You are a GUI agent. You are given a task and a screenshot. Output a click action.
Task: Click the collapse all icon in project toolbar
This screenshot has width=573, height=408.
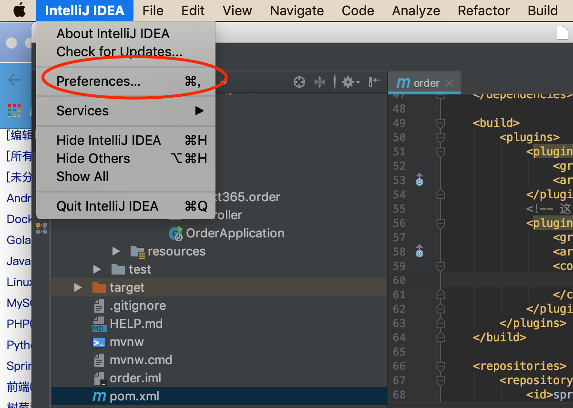(x=319, y=82)
